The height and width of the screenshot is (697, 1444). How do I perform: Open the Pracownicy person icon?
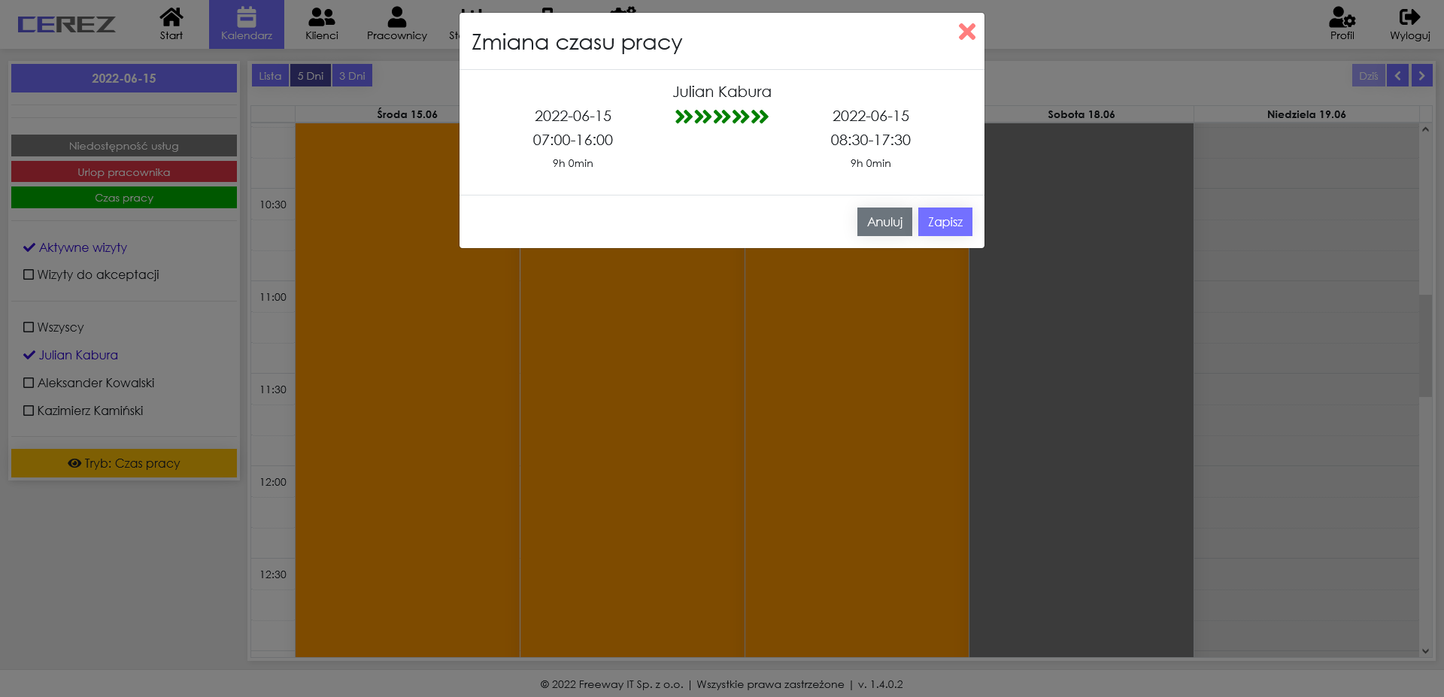396,17
